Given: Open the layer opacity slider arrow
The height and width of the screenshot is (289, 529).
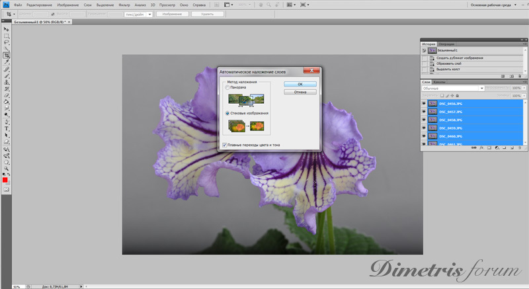Looking at the screenshot, I should coord(524,88).
